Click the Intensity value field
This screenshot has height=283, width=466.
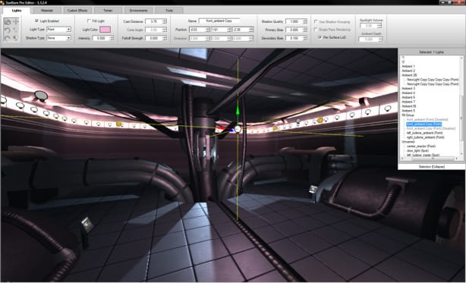101,38
